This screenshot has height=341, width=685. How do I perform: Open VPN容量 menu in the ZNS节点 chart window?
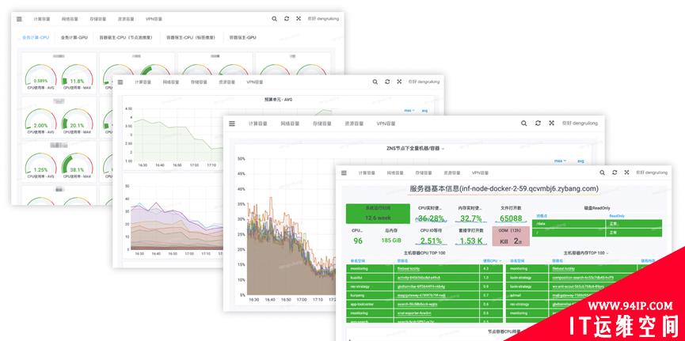point(386,123)
